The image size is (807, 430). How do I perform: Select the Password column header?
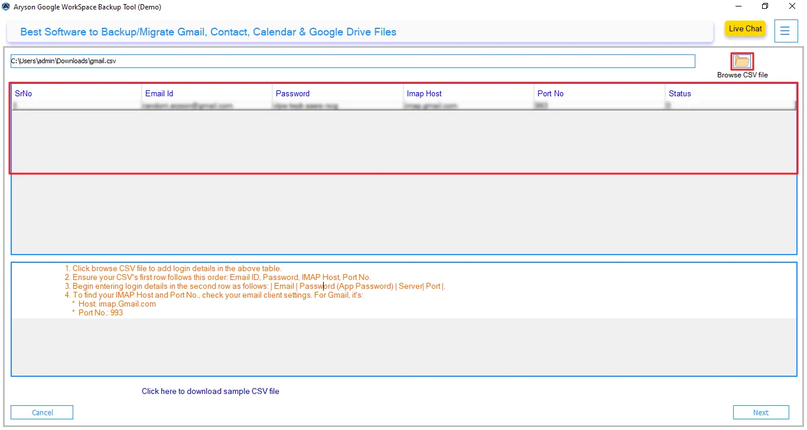292,93
